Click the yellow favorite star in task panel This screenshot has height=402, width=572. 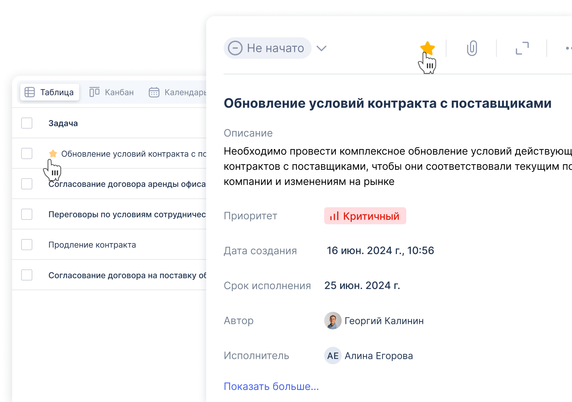pyautogui.click(x=427, y=48)
